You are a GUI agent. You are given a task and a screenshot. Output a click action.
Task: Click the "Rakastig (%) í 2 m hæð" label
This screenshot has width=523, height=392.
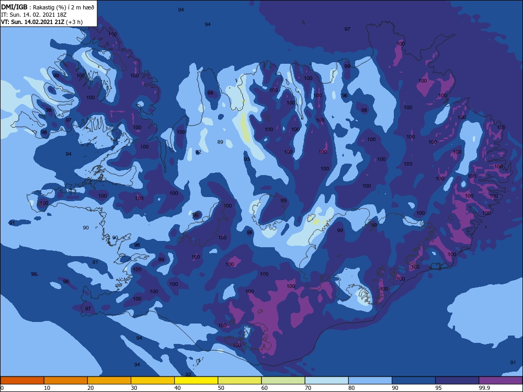[x=64, y=7]
